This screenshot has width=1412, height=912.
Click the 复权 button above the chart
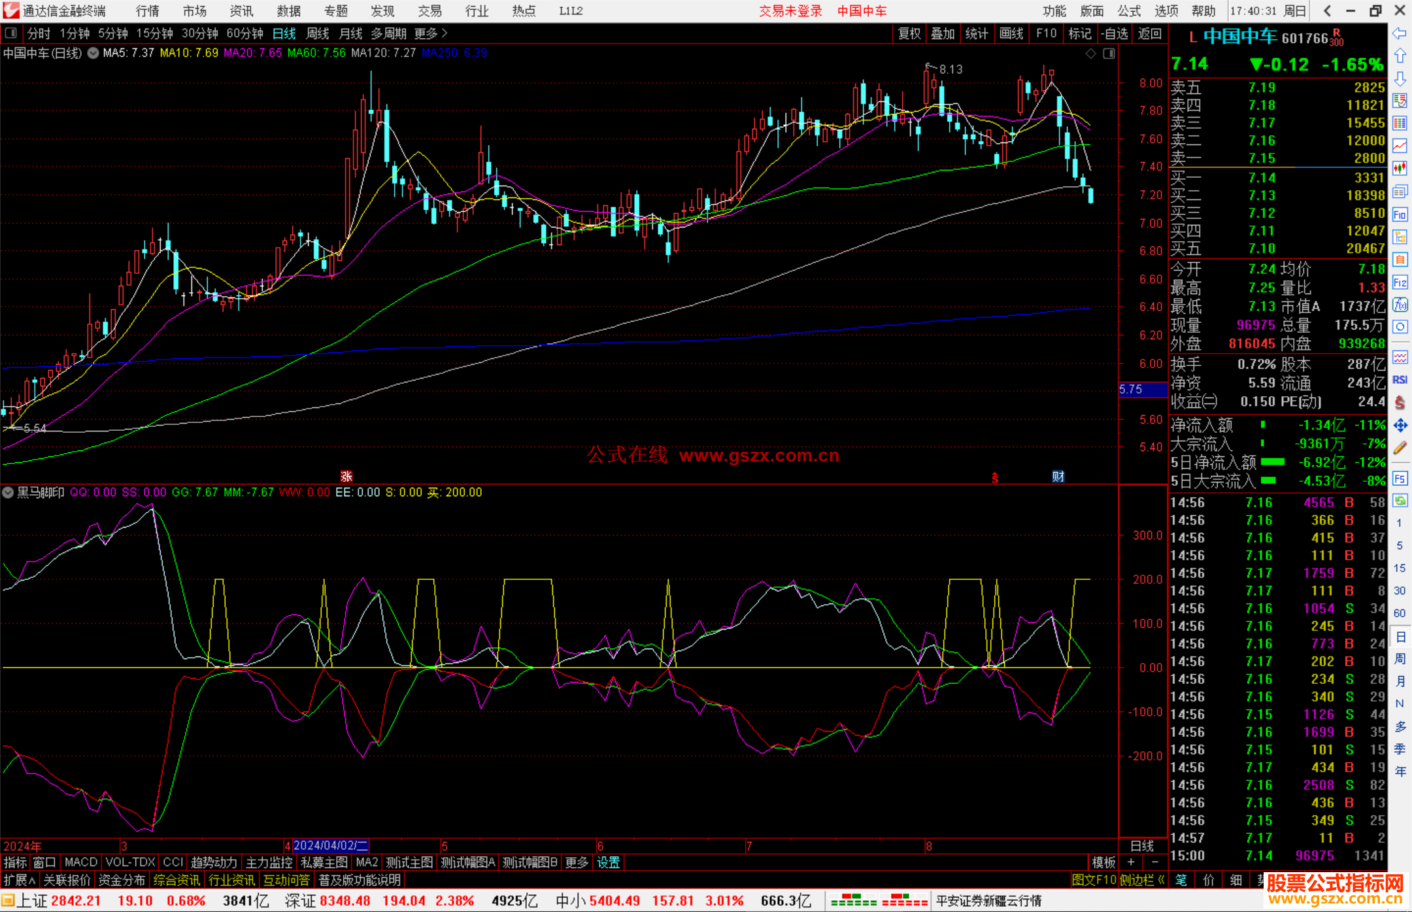coord(909,33)
